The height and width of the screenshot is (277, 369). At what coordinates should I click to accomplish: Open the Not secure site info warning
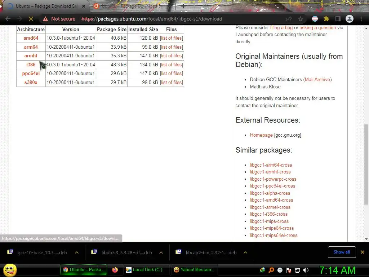pos(59,19)
